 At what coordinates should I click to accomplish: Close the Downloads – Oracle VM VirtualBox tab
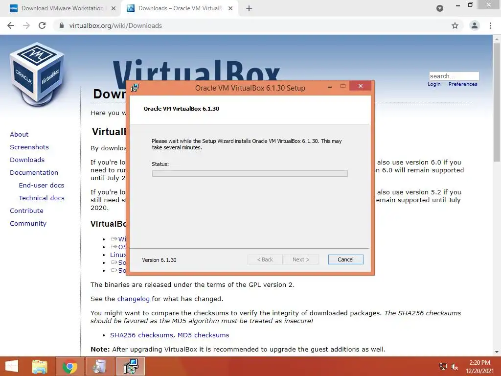[x=230, y=9]
